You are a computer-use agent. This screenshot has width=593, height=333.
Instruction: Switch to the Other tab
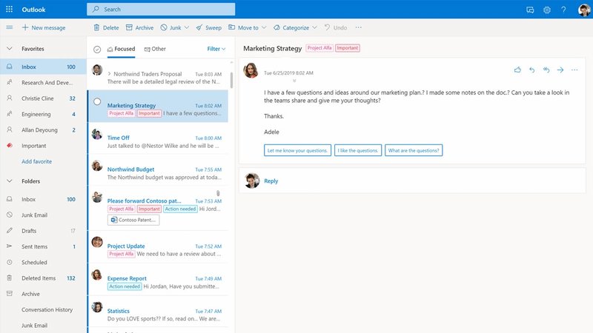tap(155, 49)
